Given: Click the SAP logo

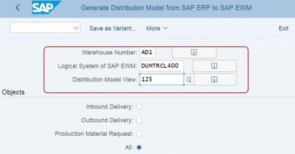Looking at the screenshot, I should point(46,7).
